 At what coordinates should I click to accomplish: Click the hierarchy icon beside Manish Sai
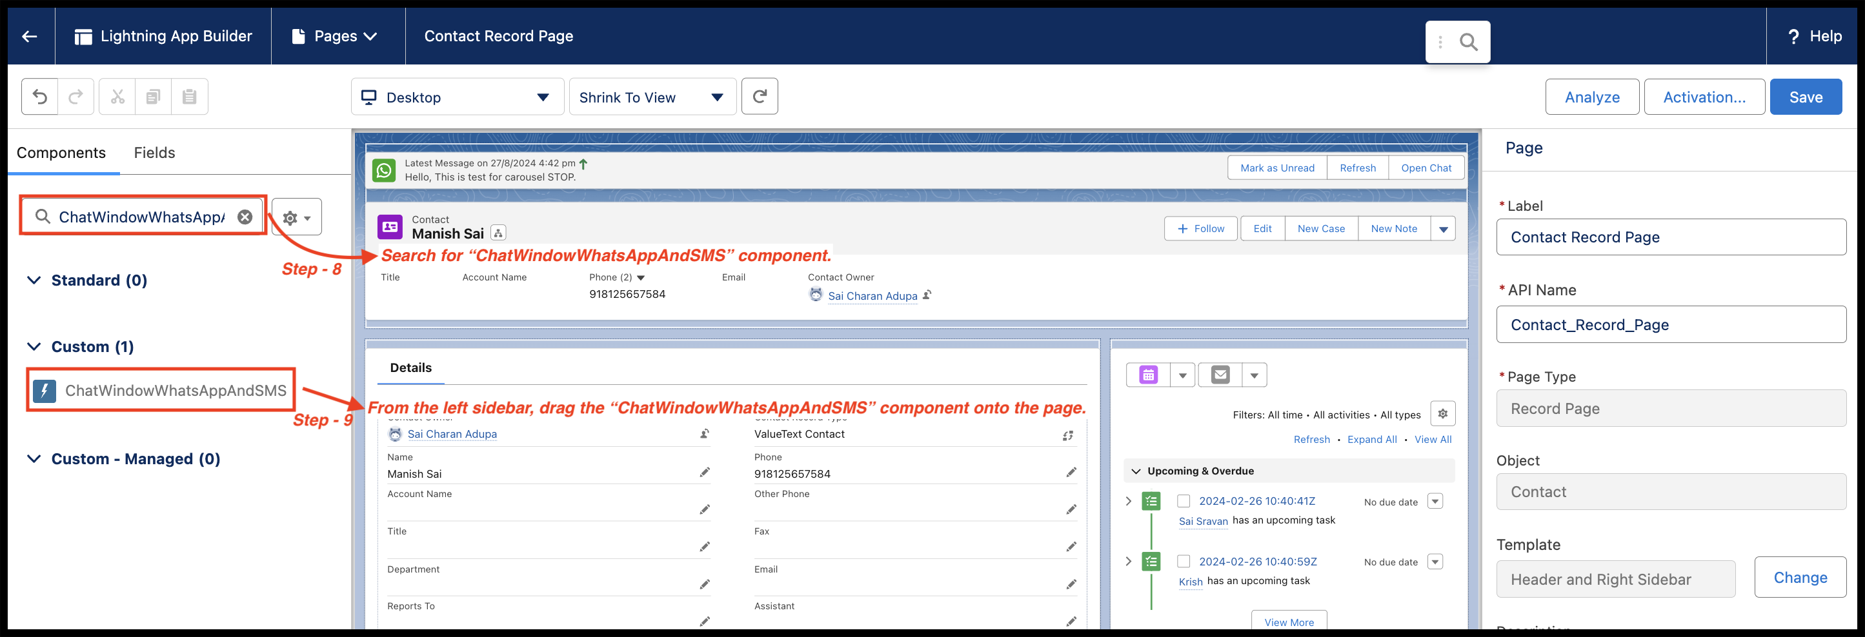click(x=498, y=233)
